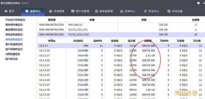
Task: Switch to 资源管理 tab
Action: 57,11
